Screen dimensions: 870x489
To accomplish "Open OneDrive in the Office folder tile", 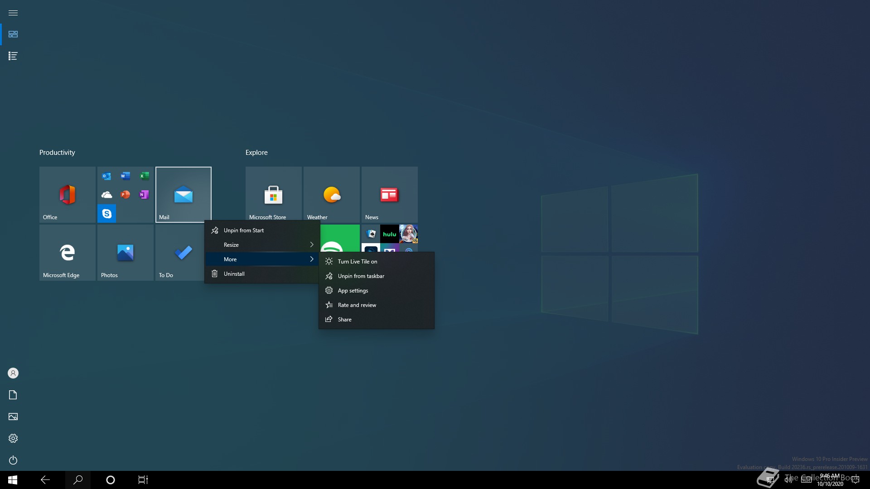I will click(106, 195).
